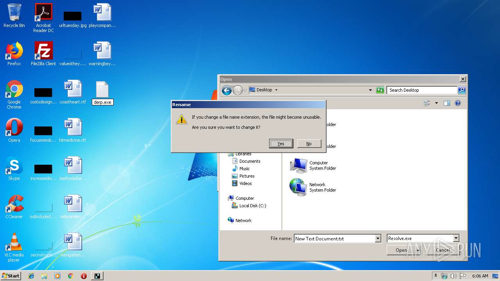Open the File name dropdown arrow
The width and height of the screenshot is (500, 281).
coord(378,238)
